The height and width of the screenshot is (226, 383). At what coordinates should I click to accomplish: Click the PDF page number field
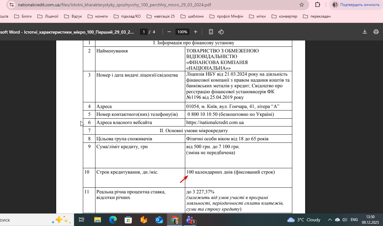143,32
